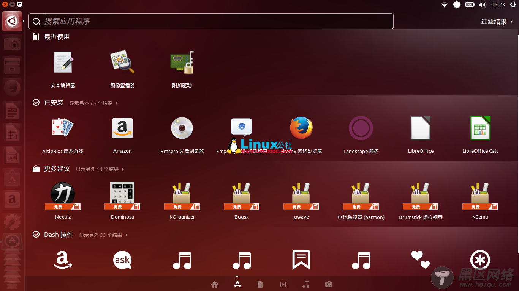519x291 pixels.
Task: Switch to the Music lens
Action: (306, 284)
